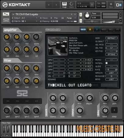Toggle the Keyb on-screen keyboard icon
Image resolution: width=124 pixels, height=138 pixels.
[x=64, y=5]
